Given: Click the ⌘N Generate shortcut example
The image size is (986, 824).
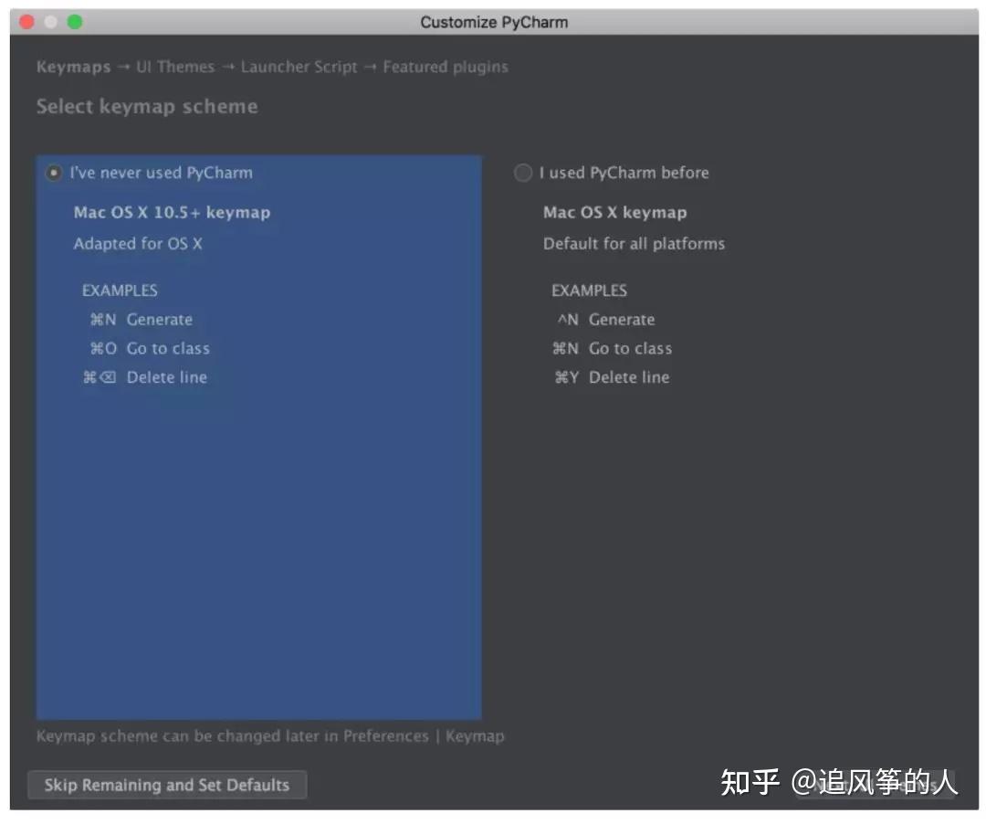Looking at the screenshot, I should pyautogui.click(x=142, y=320).
